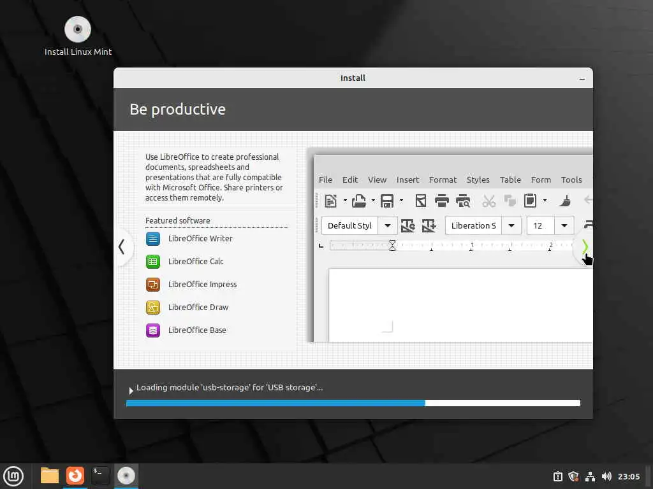Click the Print Preview icon in Writer preview
Image resolution: width=653 pixels, height=489 pixels.
pyautogui.click(x=463, y=201)
